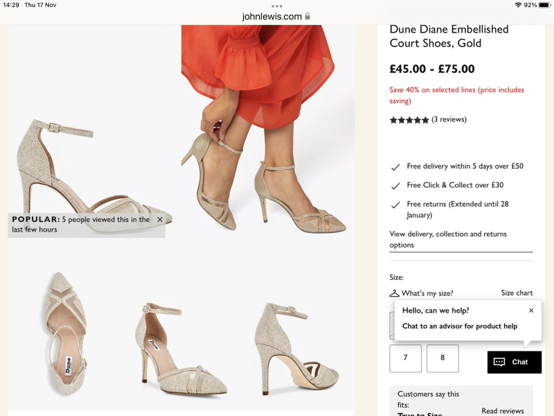This screenshot has height=416, width=554.
Task: Select size 7
Action: click(x=405, y=358)
